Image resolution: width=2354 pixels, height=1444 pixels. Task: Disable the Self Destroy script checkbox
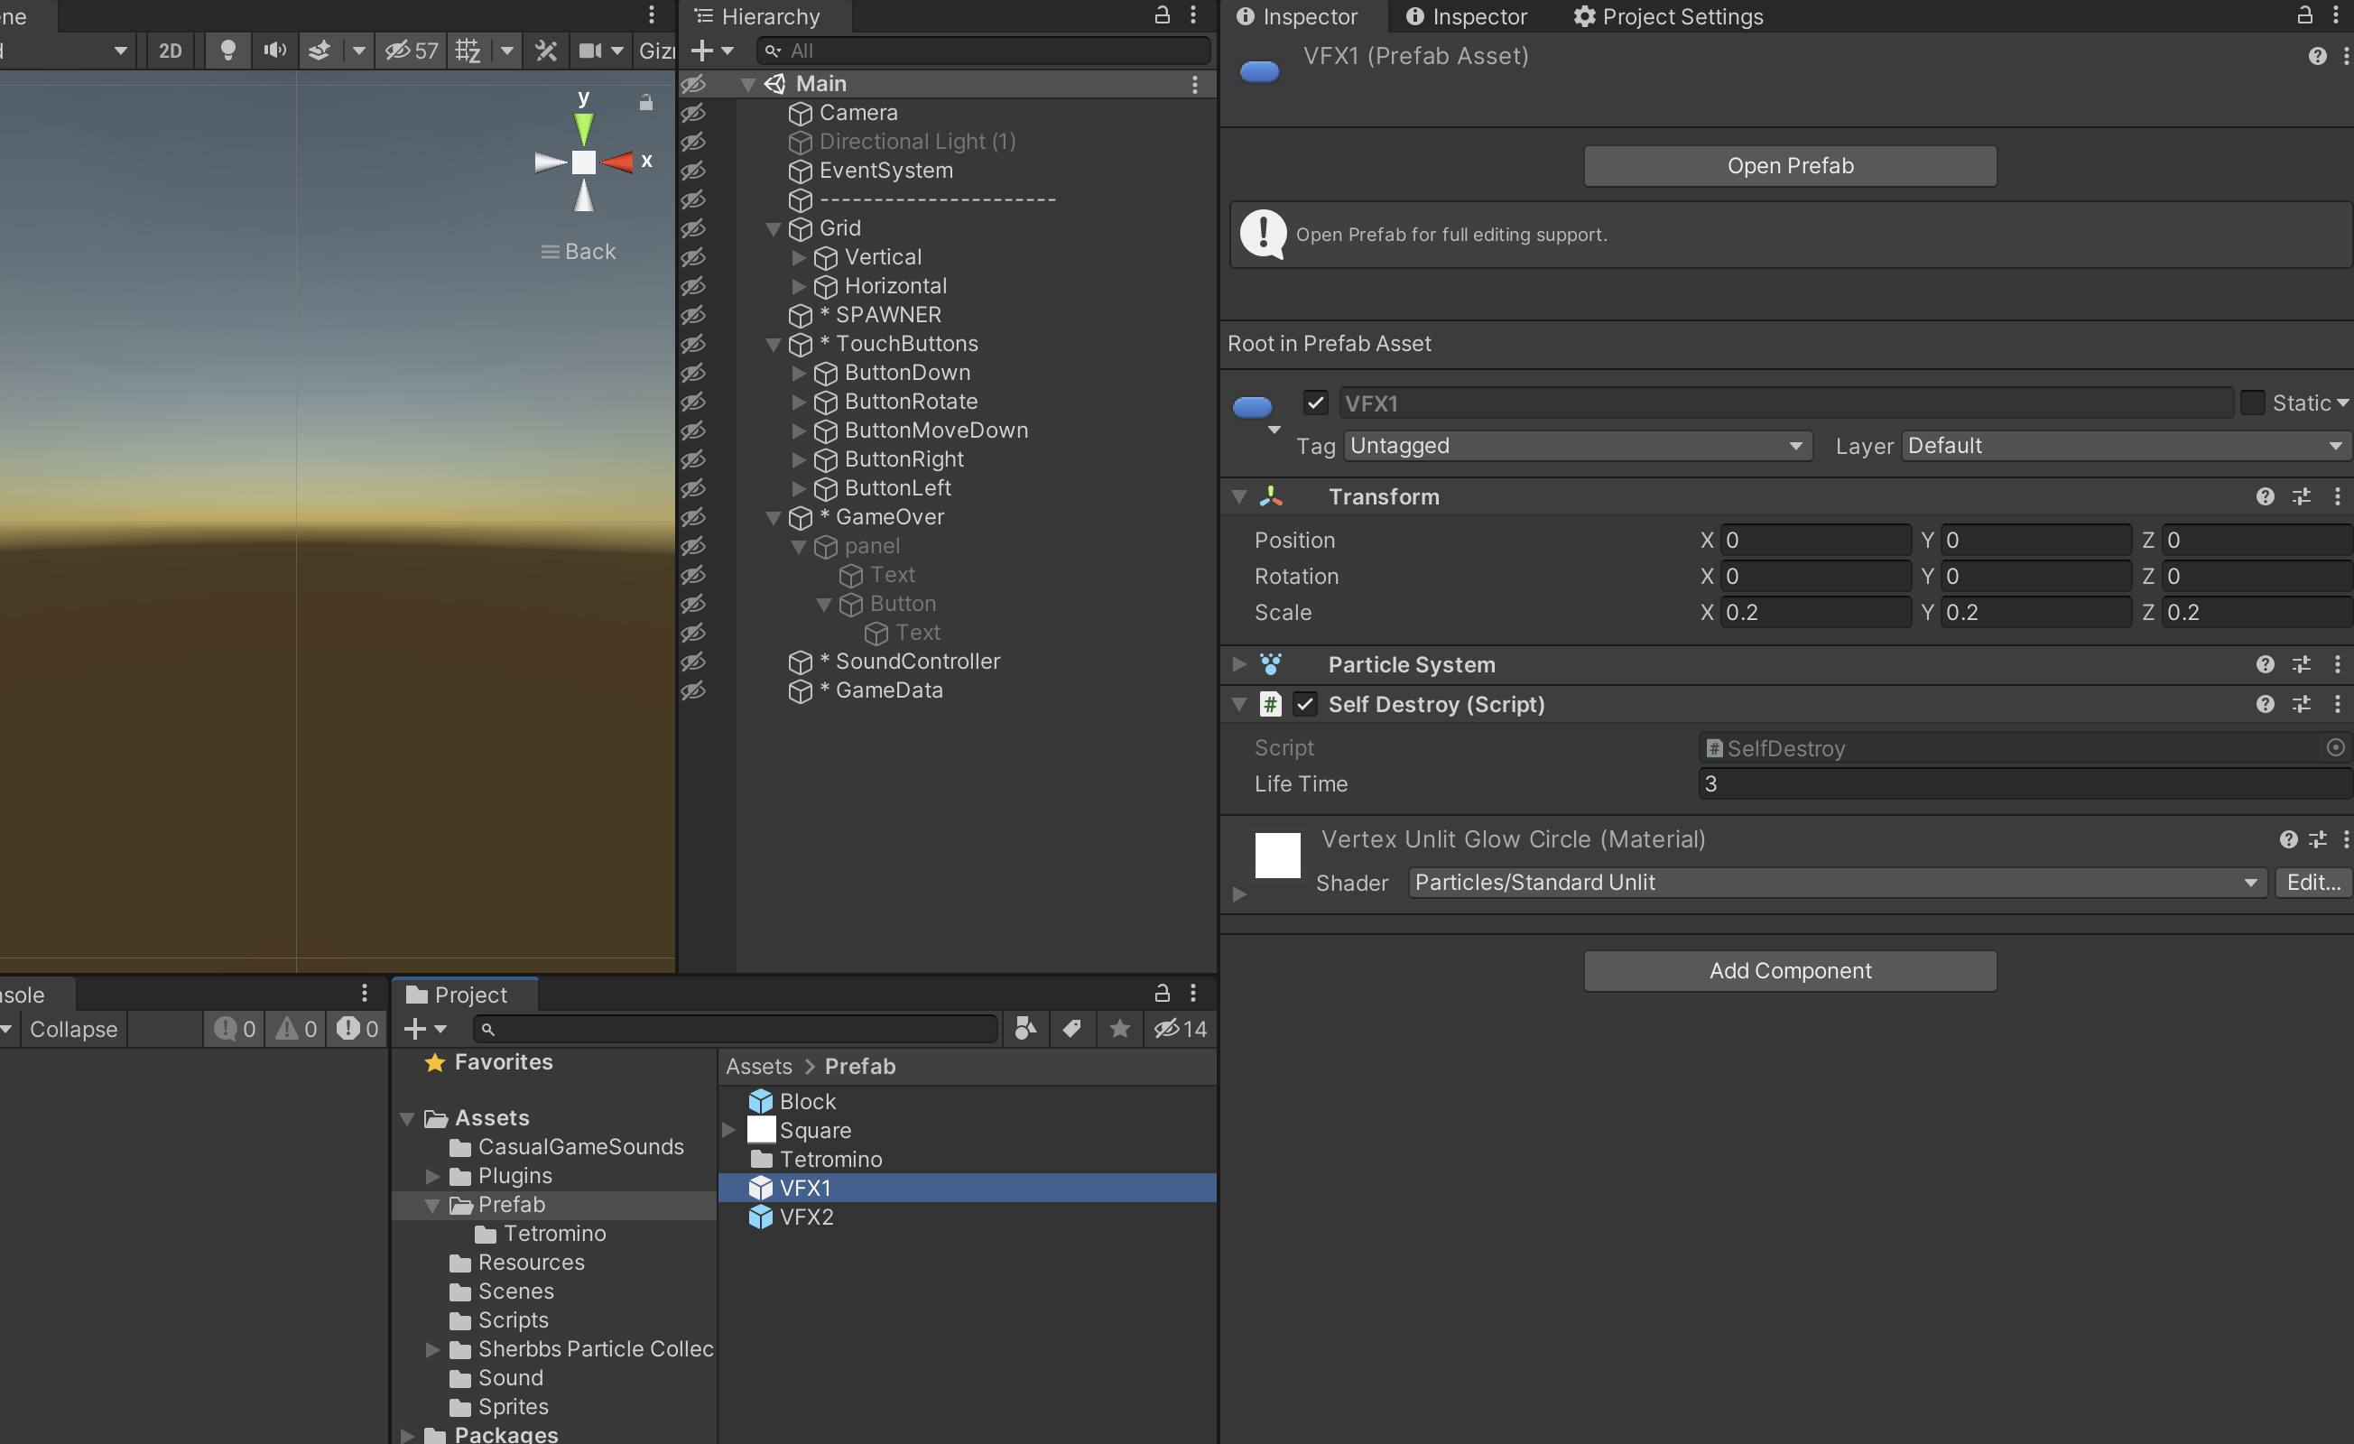click(x=1305, y=704)
